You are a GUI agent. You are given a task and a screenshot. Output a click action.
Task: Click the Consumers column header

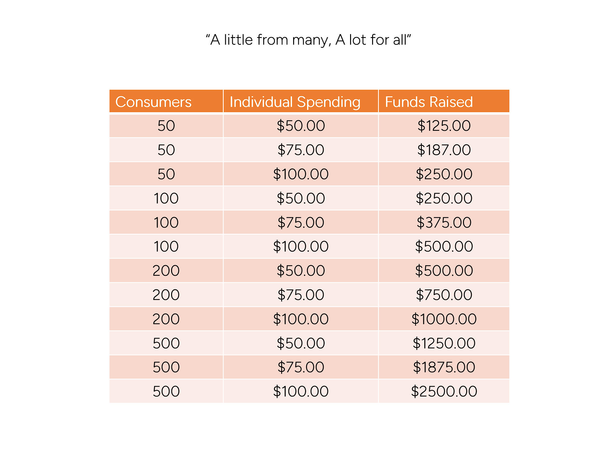coord(153,102)
